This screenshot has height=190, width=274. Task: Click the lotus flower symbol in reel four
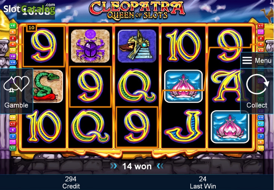pos(183,86)
